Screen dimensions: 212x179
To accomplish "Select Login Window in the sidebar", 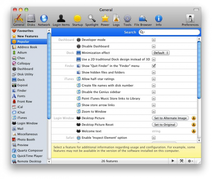I will coord(29,123).
